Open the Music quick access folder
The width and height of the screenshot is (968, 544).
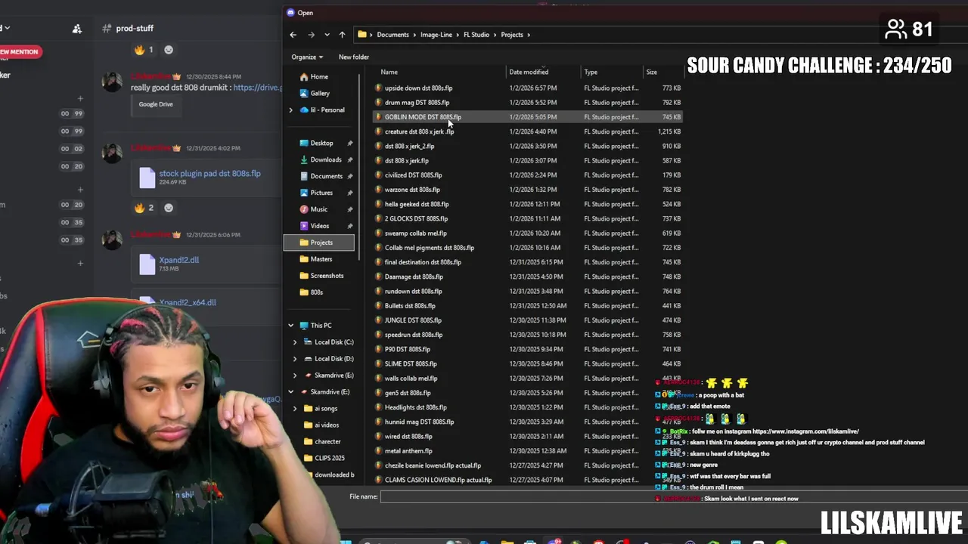point(313,209)
